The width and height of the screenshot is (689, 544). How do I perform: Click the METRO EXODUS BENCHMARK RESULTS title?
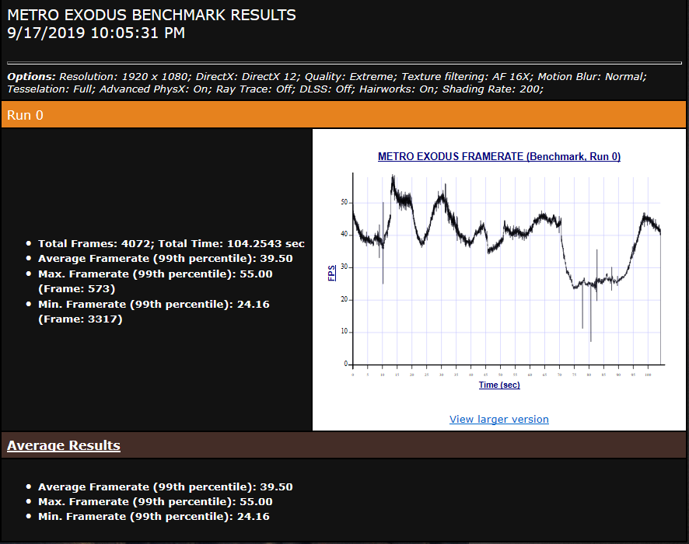[152, 15]
